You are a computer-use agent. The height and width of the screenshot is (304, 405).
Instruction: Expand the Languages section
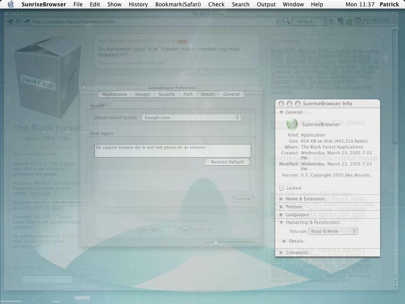point(281,215)
